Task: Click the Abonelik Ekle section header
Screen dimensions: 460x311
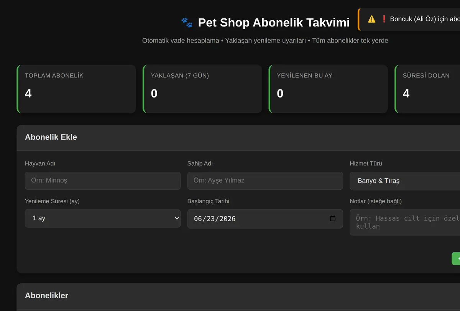Action: (x=238, y=137)
